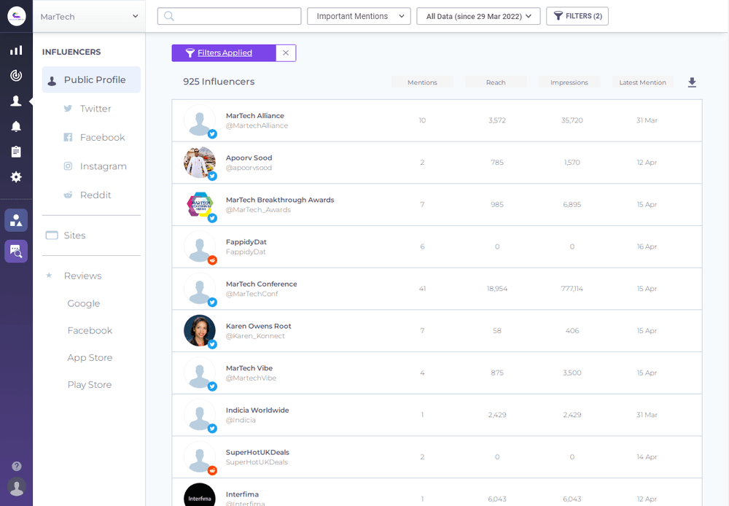The width and height of the screenshot is (729, 506).
Task: Open the radar mentions icon in sidebar
Action: point(16,75)
